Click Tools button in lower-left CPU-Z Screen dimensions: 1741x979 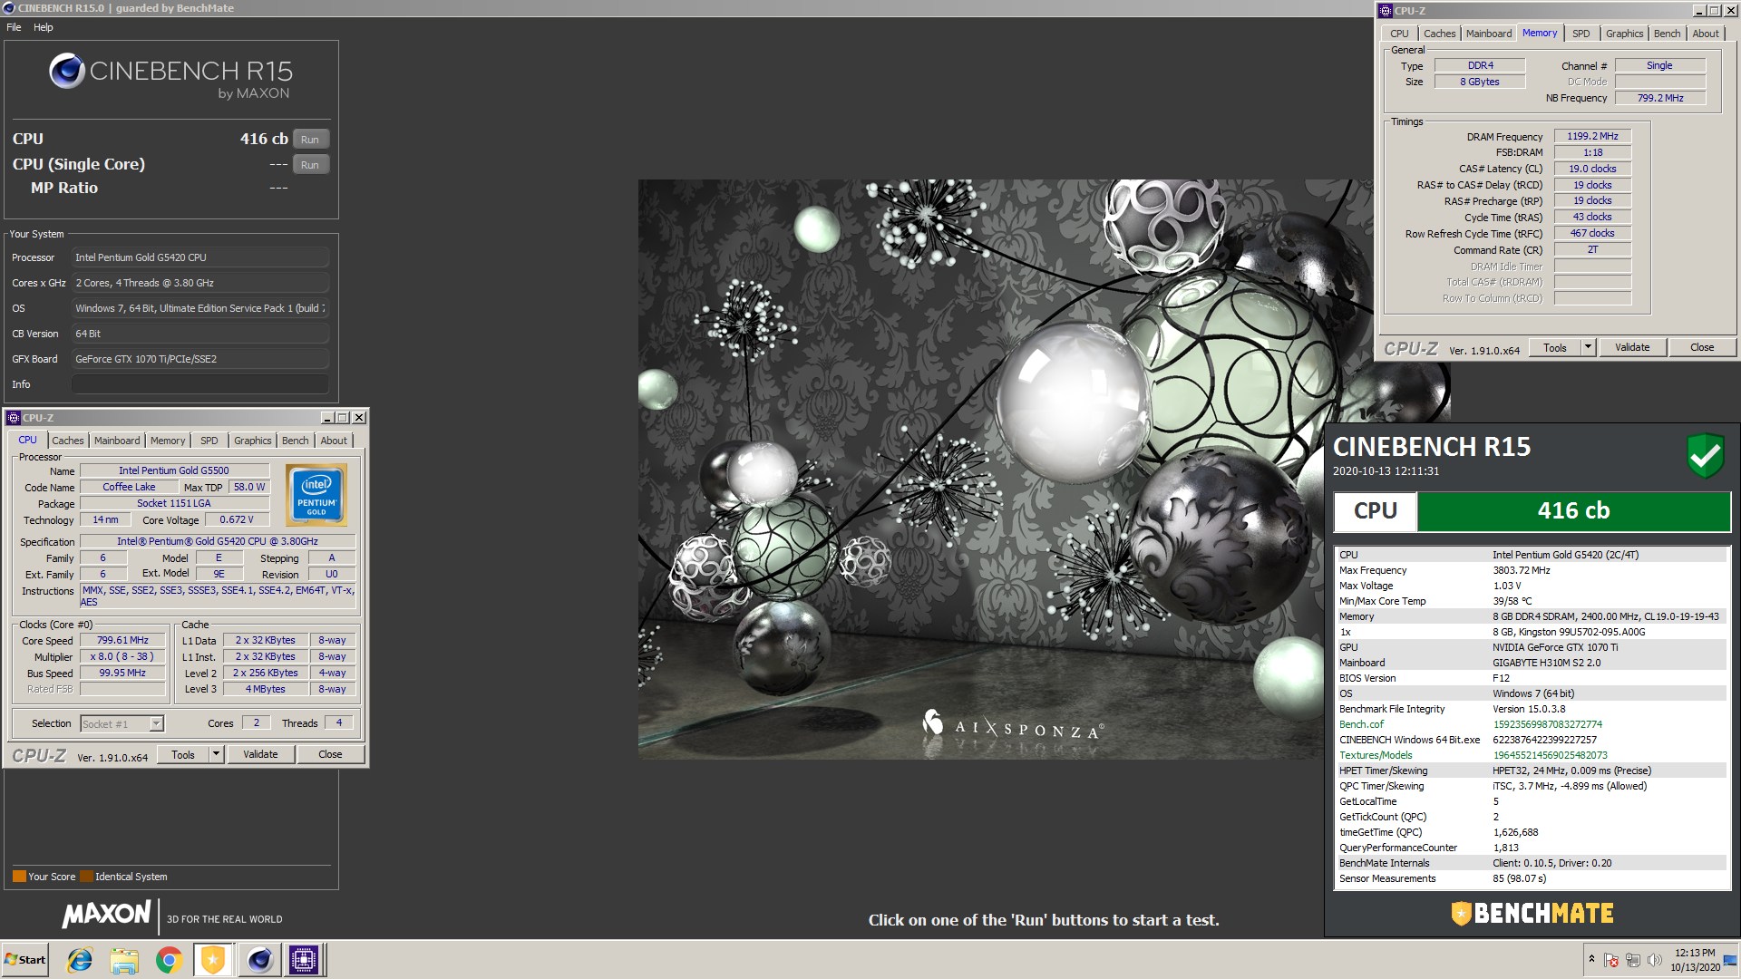[x=184, y=754]
